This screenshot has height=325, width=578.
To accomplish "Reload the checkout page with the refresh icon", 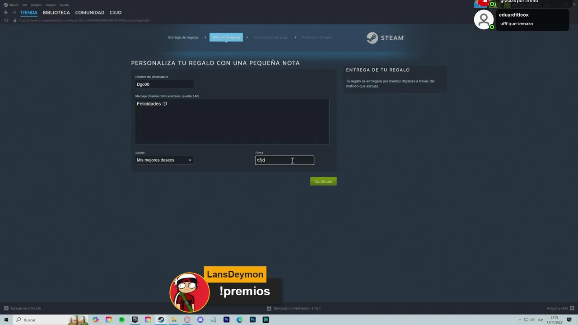I will [6, 20].
